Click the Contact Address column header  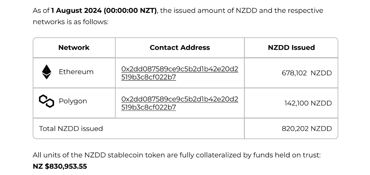pos(180,47)
